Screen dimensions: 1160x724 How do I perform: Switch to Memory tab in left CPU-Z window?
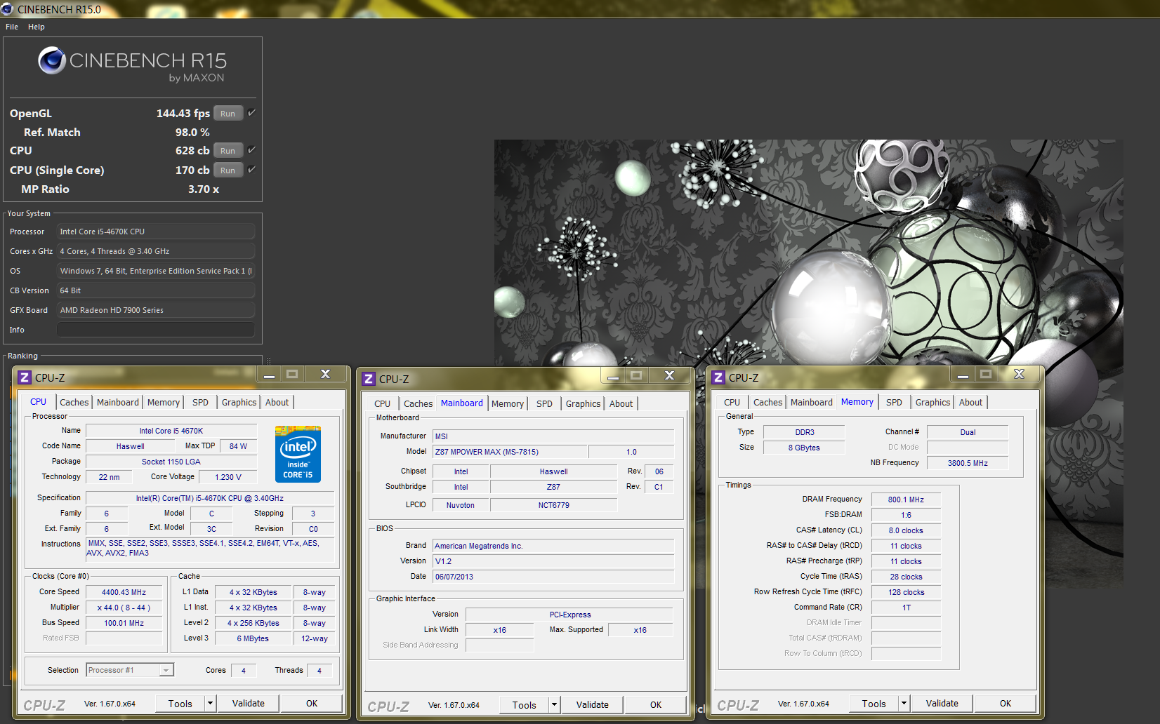tap(164, 402)
